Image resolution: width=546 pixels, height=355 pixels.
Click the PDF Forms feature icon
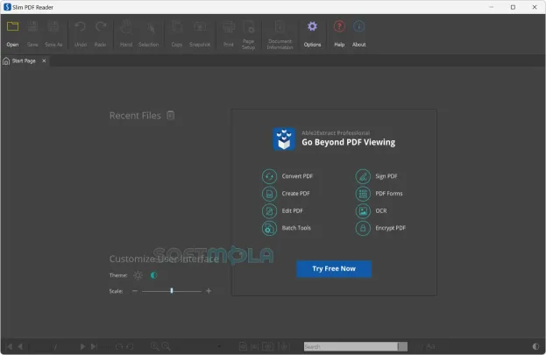coord(363,194)
